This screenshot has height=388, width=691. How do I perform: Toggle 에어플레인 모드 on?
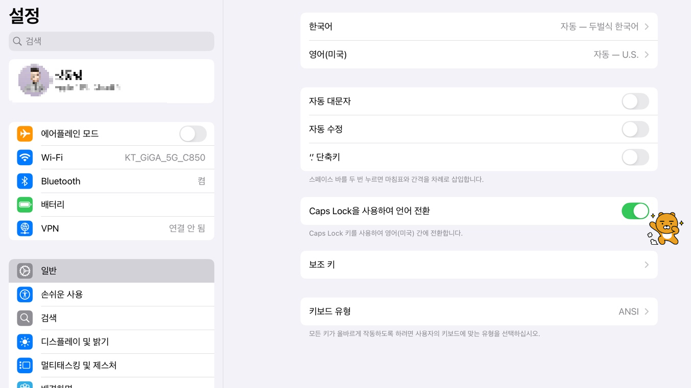(x=193, y=134)
